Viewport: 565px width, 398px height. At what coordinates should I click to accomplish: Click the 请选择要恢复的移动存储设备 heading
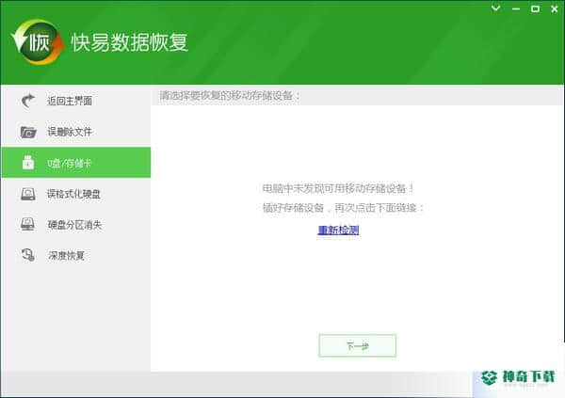(230, 96)
